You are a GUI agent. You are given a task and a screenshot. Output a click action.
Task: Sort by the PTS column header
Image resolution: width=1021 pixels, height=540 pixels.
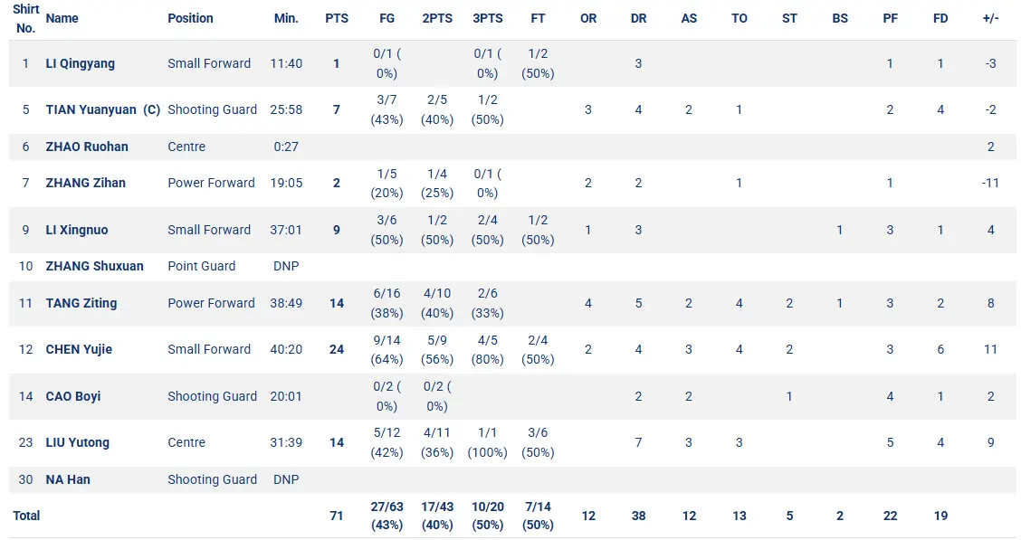tap(337, 18)
